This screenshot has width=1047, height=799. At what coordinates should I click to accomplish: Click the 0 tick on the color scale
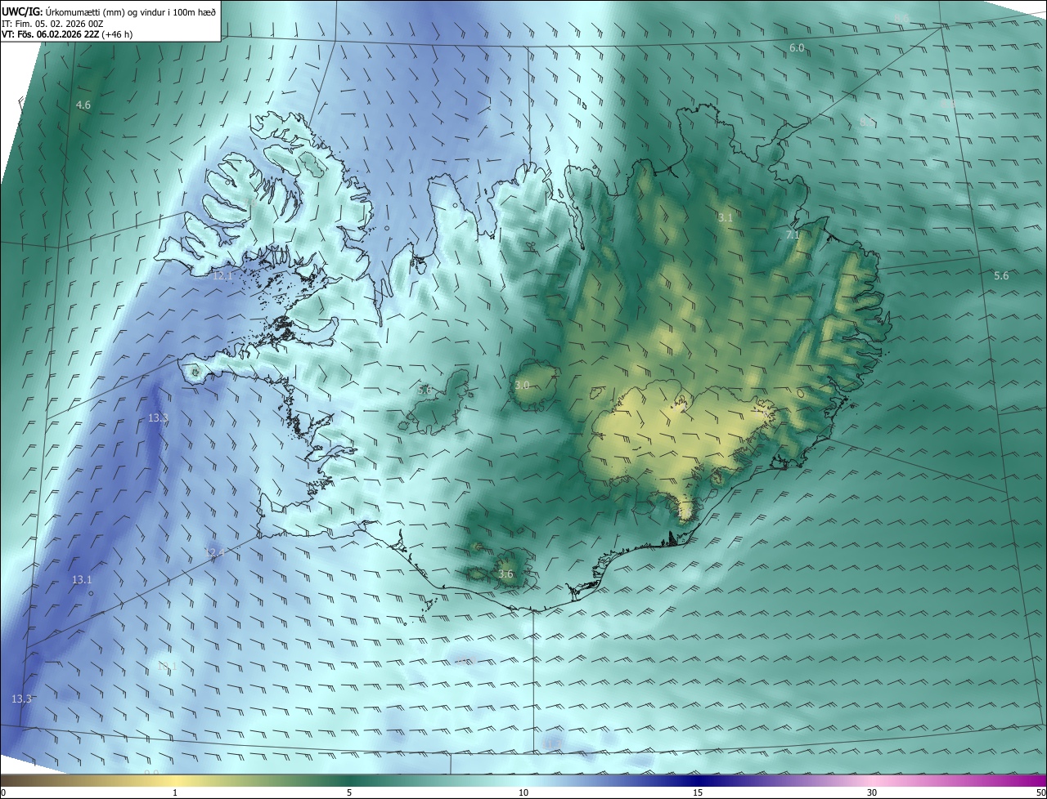(x=3, y=792)
